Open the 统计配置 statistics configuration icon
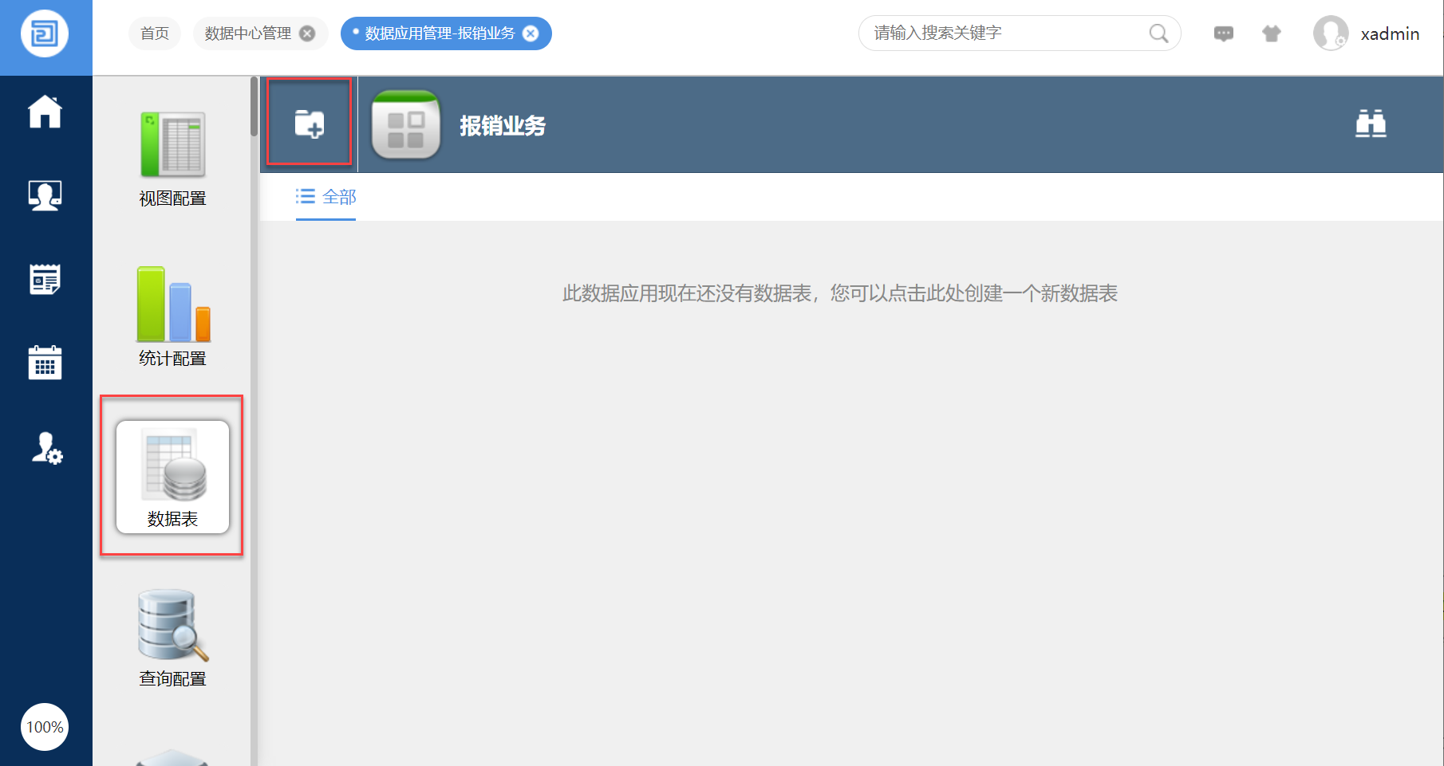The image size is (1444, 766). click(x=172, y=316)
